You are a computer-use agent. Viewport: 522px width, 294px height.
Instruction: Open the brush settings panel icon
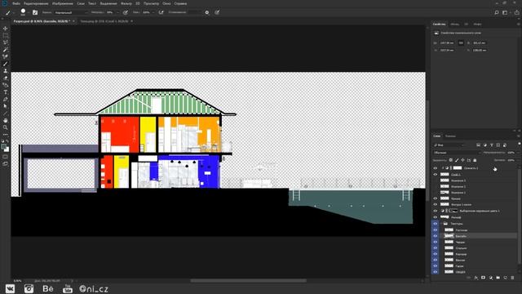tap(35, 12)
